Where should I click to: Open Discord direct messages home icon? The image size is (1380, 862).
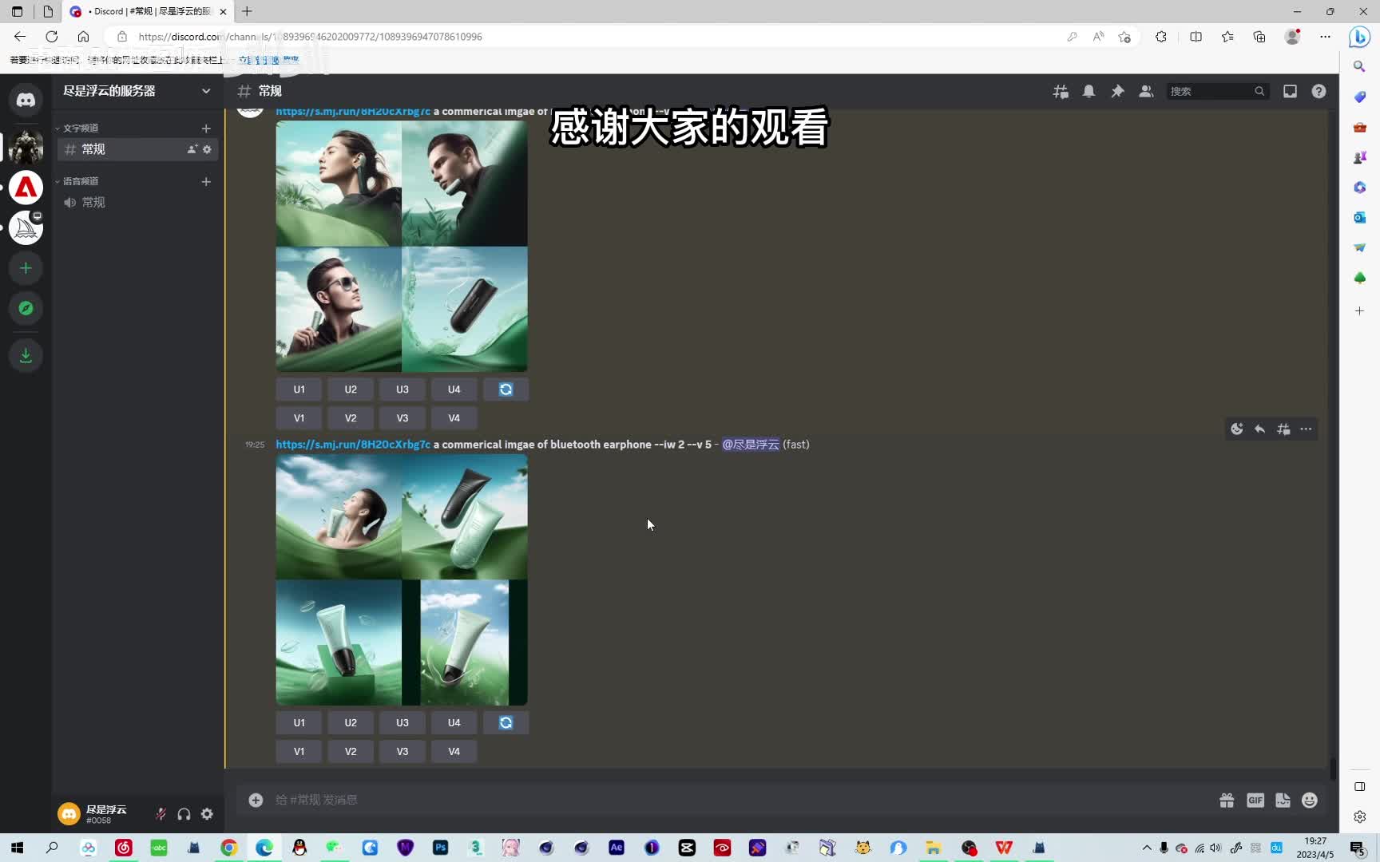[26, 100]
